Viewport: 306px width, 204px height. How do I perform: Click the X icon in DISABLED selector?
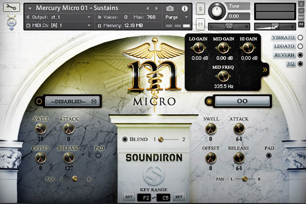point(94,102)
